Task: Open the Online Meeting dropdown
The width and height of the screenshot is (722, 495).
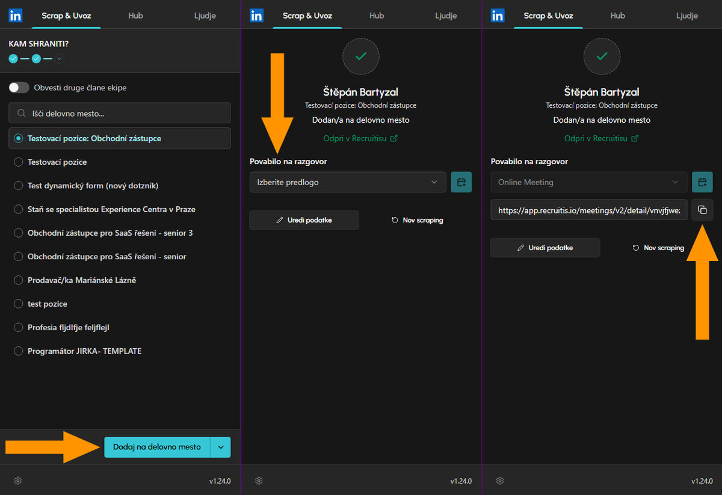Action: (x=589, y=182)
